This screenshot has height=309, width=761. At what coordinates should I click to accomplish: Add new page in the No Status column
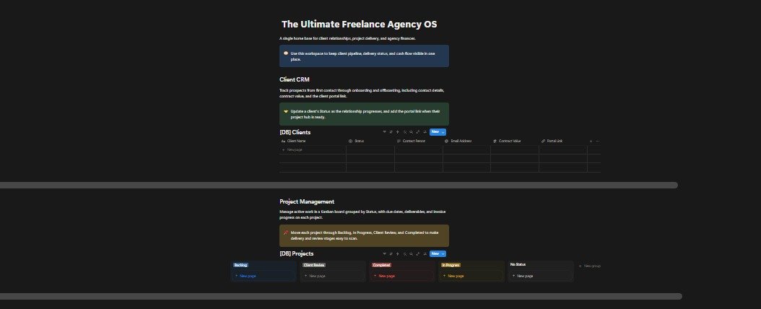coord(541,276)
